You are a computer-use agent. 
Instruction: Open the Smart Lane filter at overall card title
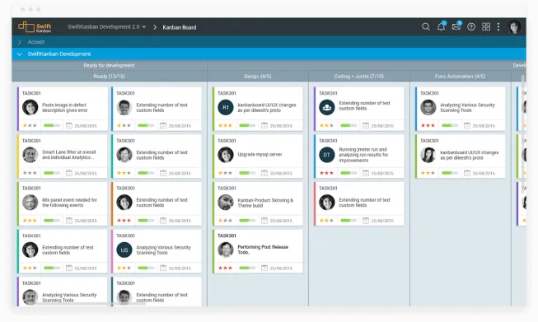69,155
